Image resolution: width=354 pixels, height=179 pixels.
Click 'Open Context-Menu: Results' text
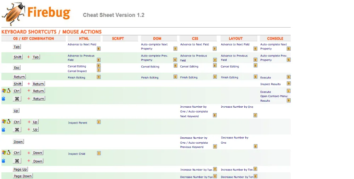coord(274,99)
